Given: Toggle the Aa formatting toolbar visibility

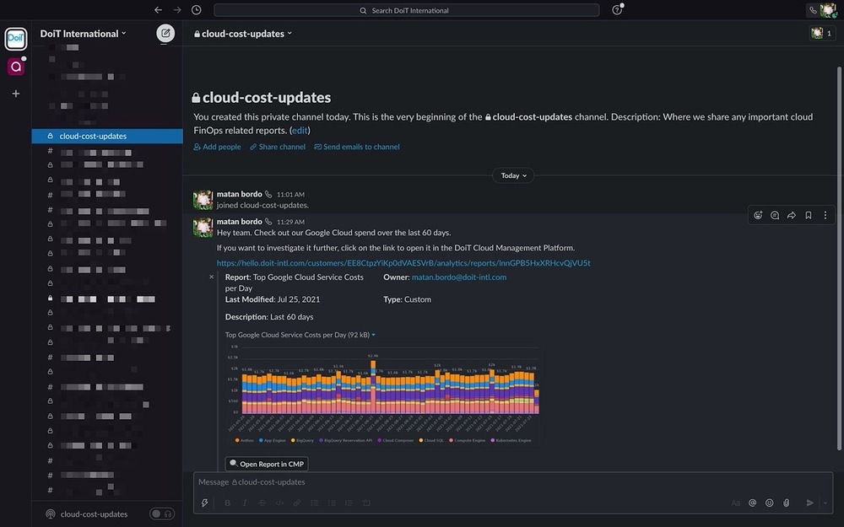Looking at the screenshot, I should click(x=735, y=503).
